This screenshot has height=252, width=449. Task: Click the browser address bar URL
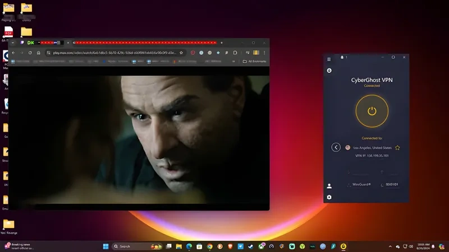click(112, 53)
